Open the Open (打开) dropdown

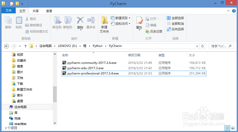click(152, 19)
